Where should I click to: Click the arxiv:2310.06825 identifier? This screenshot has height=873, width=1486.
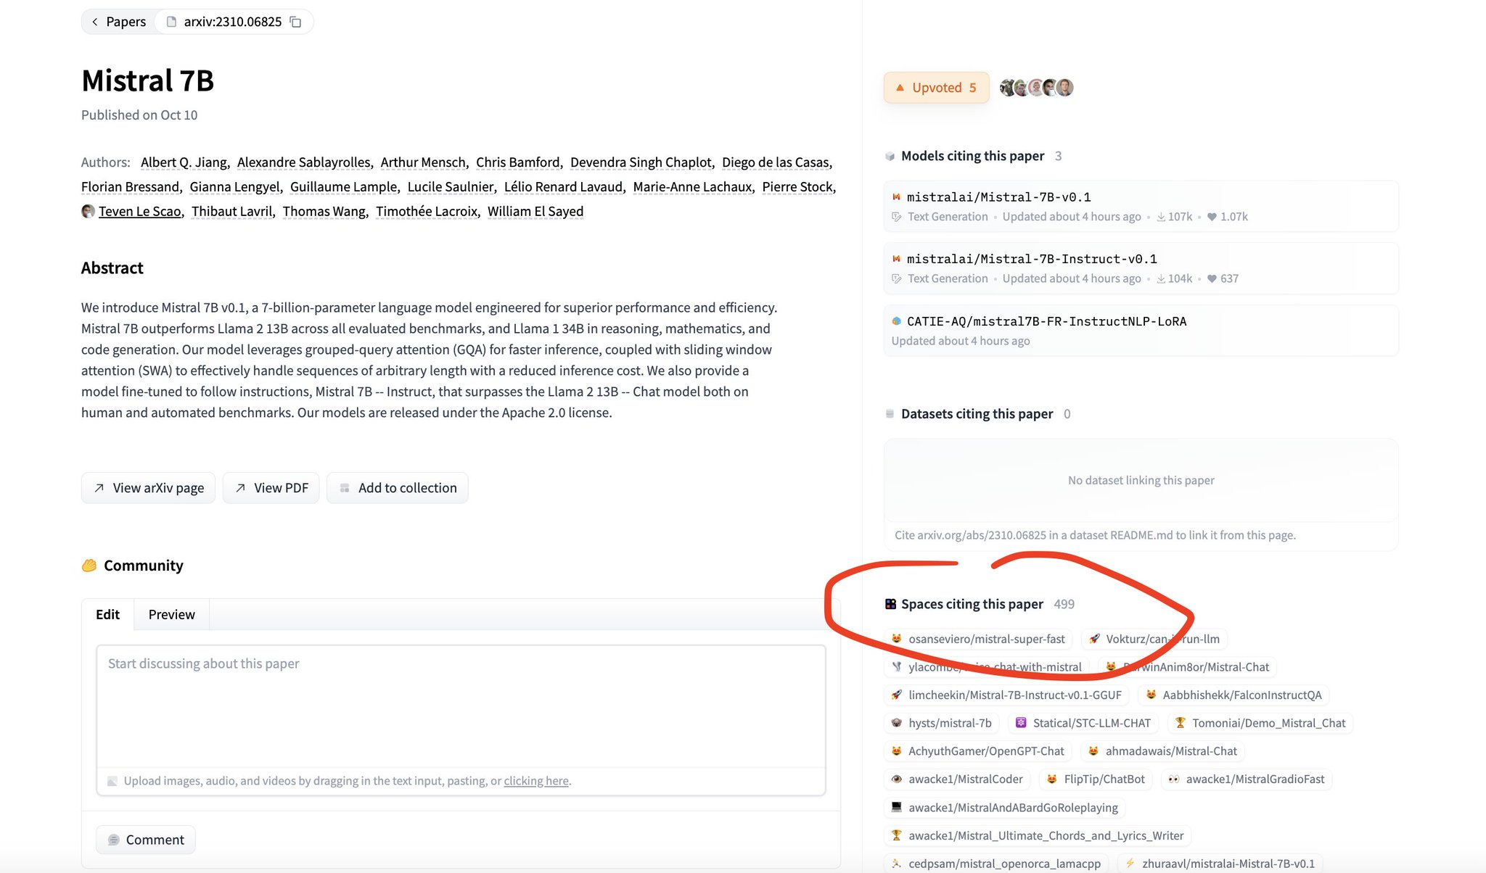coord(233,22)
